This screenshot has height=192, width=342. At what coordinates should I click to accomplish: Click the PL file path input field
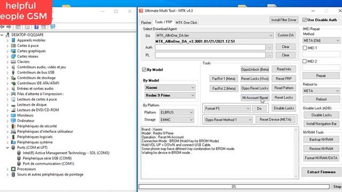[x=210, y=55]
